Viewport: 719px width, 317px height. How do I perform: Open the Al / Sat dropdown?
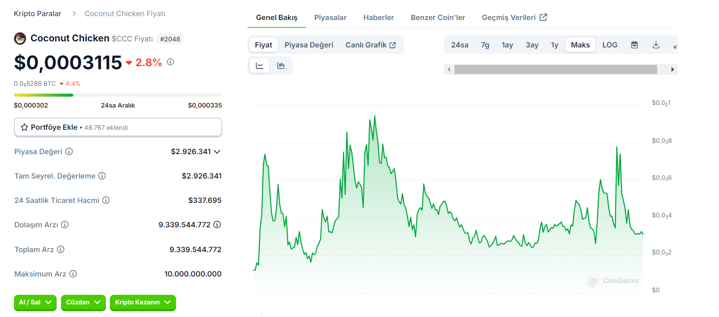click(35, 302)
